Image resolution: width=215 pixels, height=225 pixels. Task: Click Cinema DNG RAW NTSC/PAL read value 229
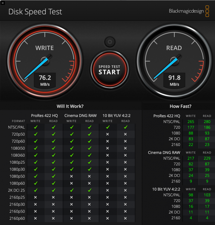pyautogui.click(x=207, y=158)
